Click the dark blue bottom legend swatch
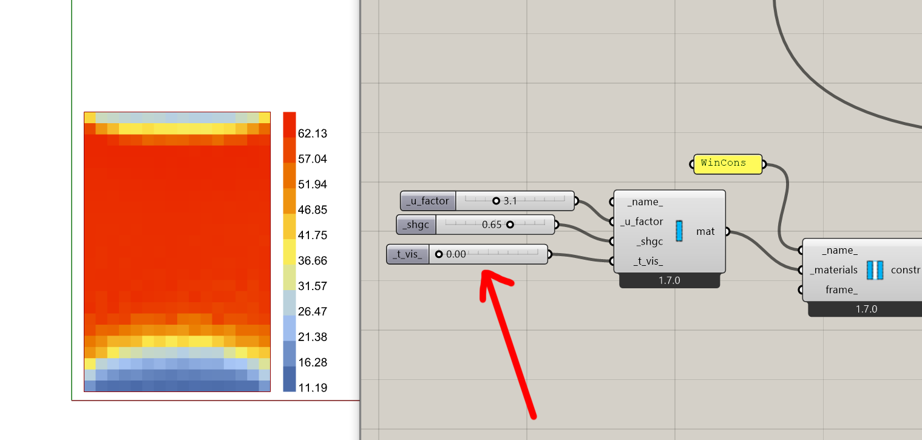The width and height of the screenshot is (922, 440). point(290,379)
